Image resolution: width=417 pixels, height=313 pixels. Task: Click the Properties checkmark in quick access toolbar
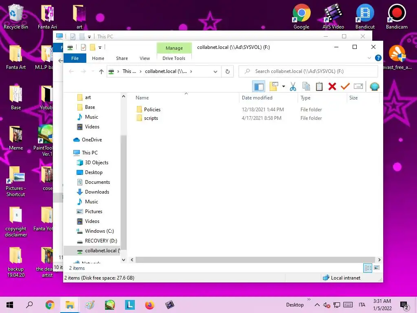click(x=83, y=47)
